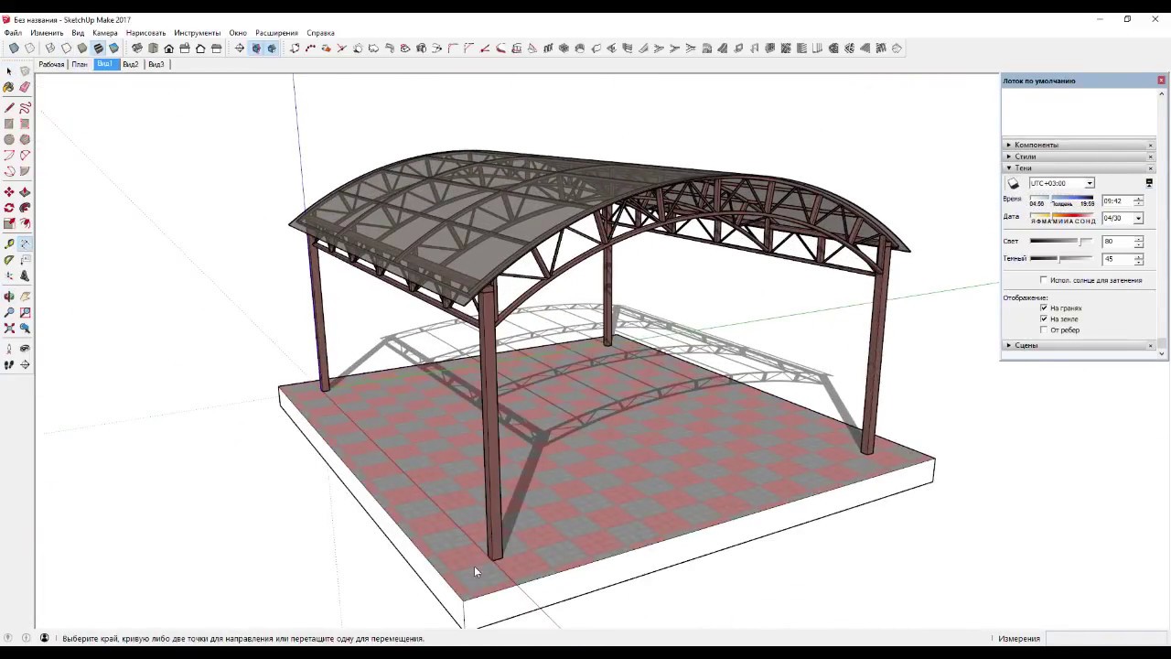Adjust the Темный value 45 spinner

pyautogui.click(x=1138, y=259)
